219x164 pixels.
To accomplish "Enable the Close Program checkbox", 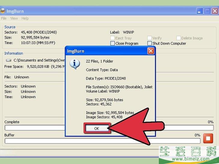I will [113, 43].
